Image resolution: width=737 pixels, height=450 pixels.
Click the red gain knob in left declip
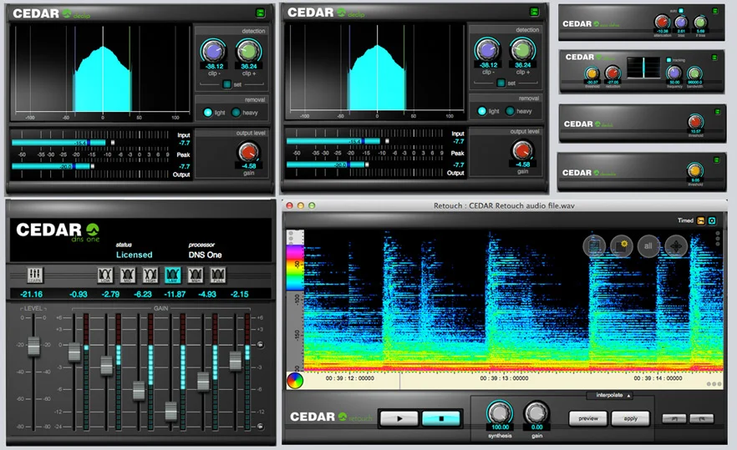point(248,152)
